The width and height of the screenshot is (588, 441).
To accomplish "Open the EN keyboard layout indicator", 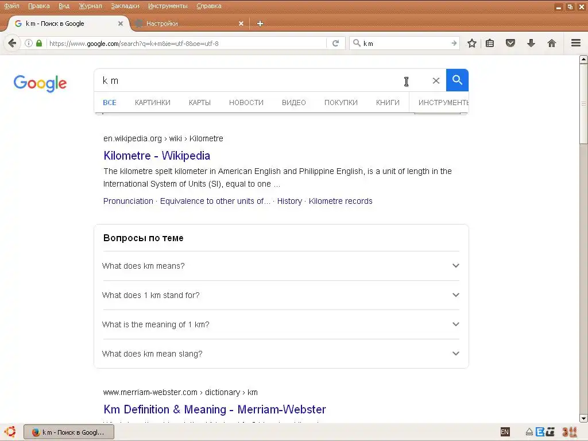I will pos(505,432).
